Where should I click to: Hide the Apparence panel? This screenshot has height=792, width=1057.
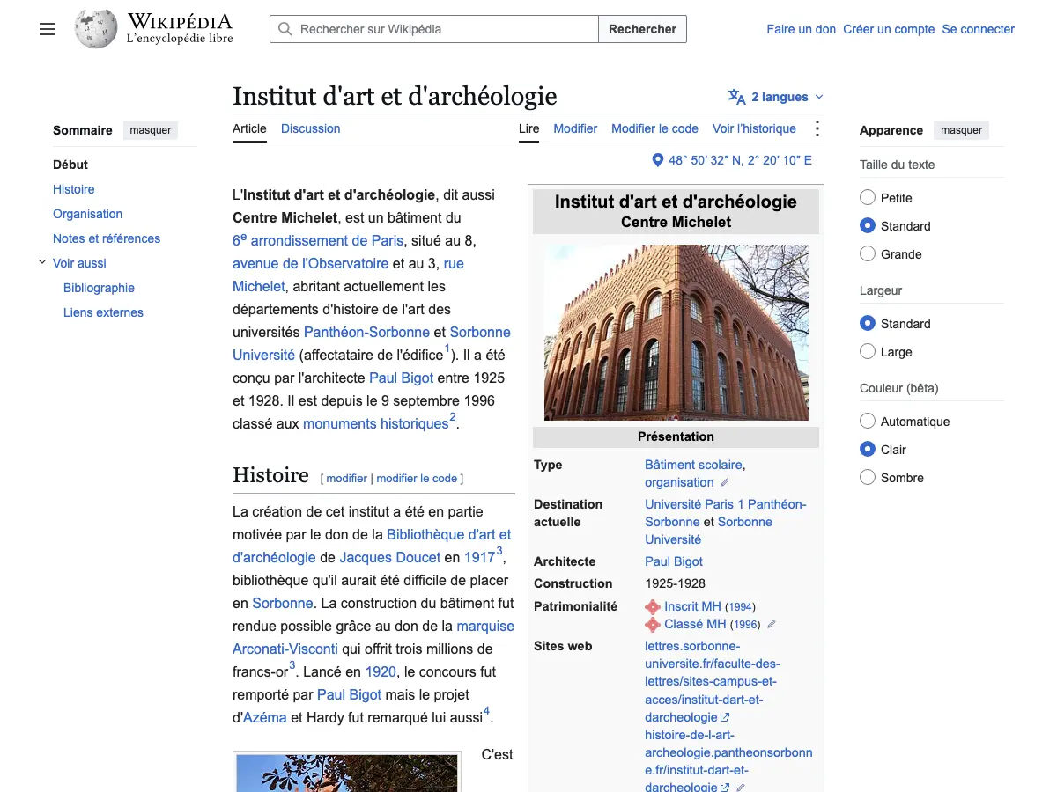pos(961,130)
